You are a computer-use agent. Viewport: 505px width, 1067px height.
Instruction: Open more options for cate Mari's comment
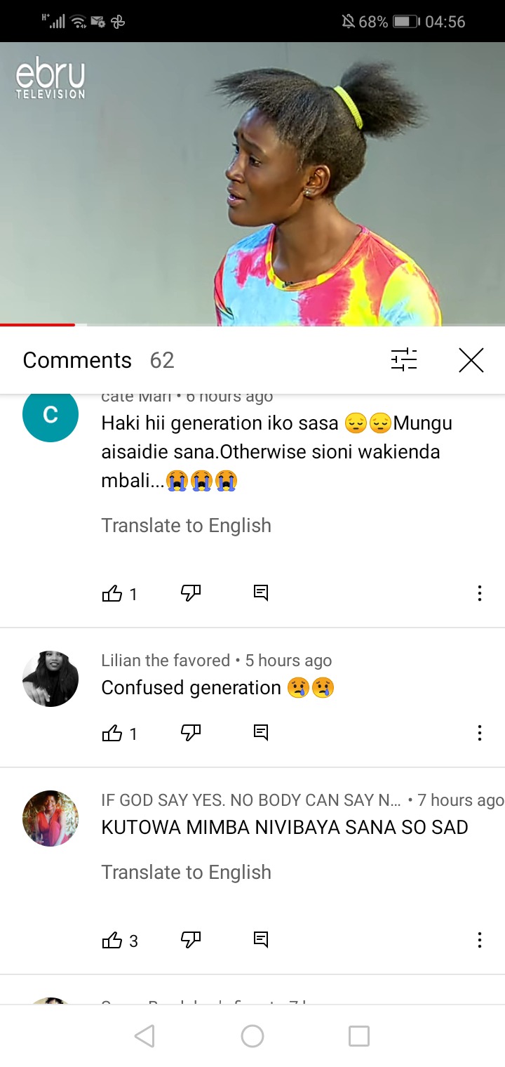point(480,594)
